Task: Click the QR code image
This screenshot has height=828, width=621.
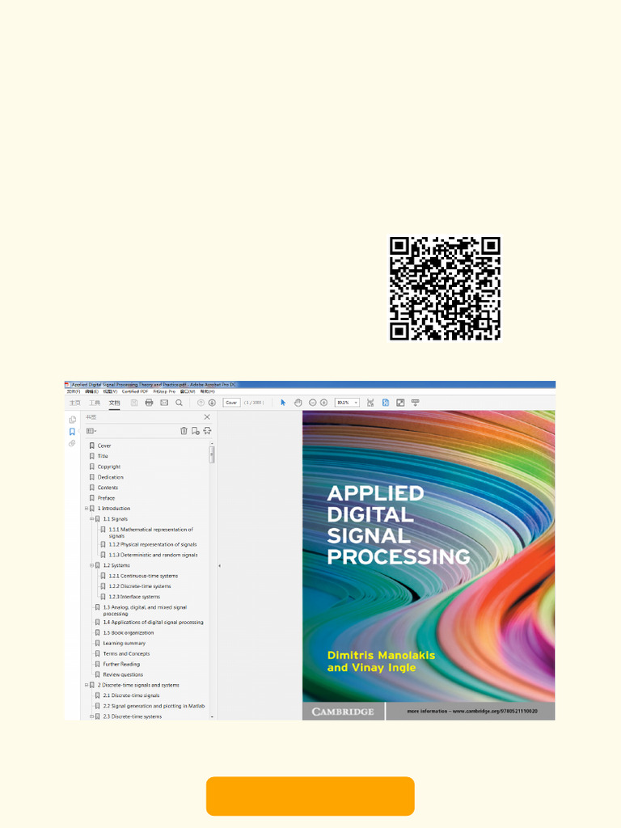Action: click(445, 288)
